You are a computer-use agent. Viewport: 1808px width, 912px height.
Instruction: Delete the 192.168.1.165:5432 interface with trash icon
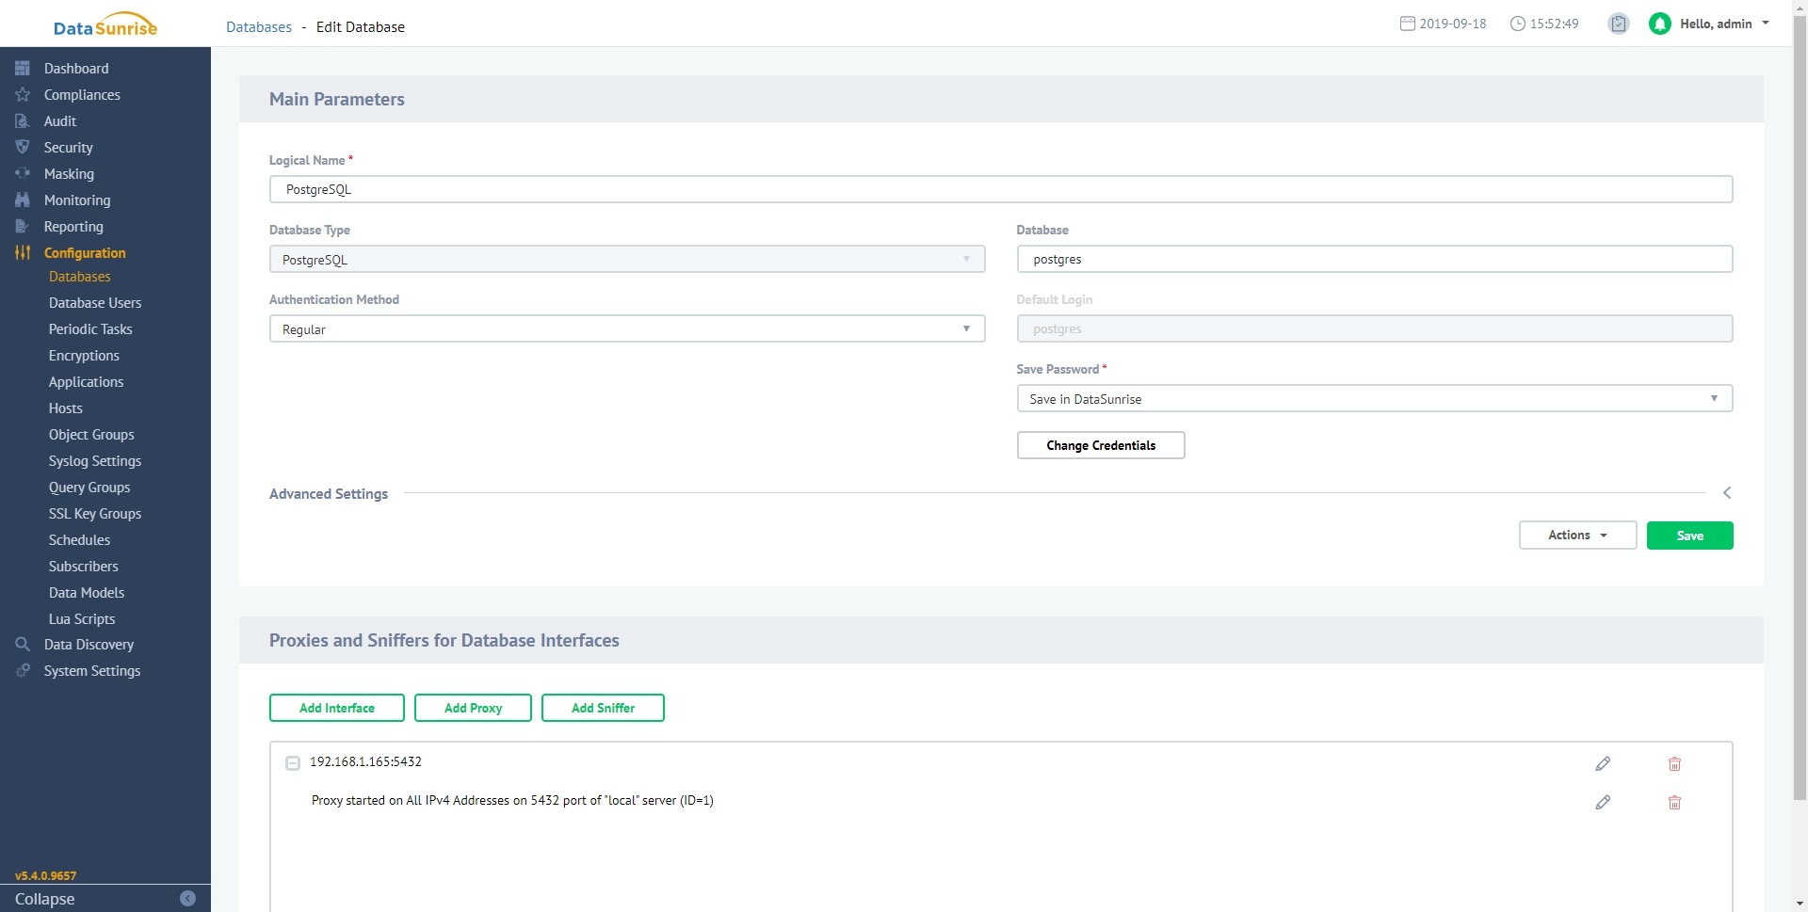click(x=1674, y=763)
